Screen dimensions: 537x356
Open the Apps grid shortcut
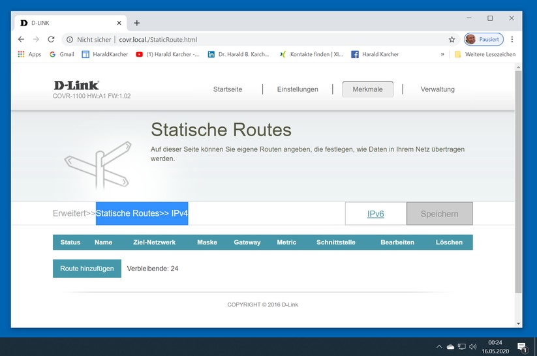pos(29,55)
